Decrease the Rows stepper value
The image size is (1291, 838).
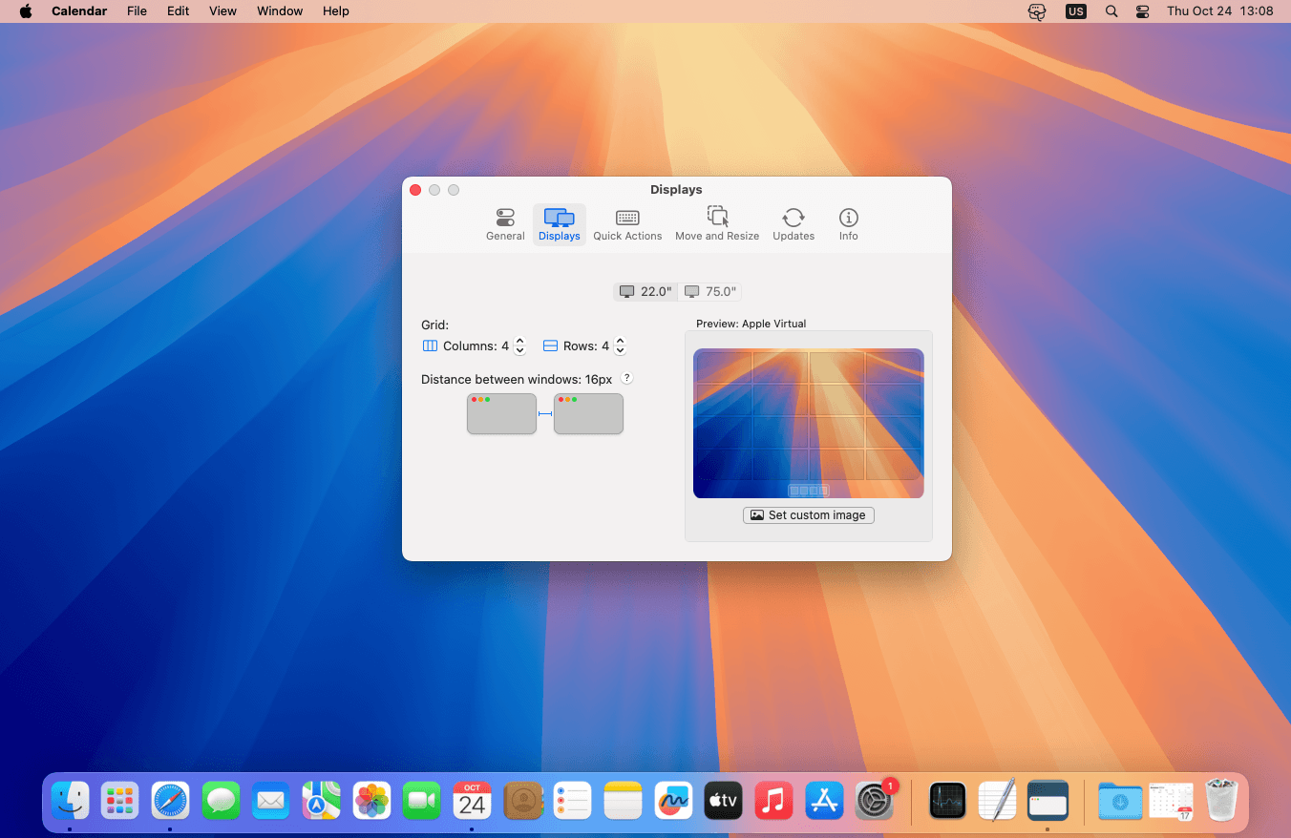[620, 351]
